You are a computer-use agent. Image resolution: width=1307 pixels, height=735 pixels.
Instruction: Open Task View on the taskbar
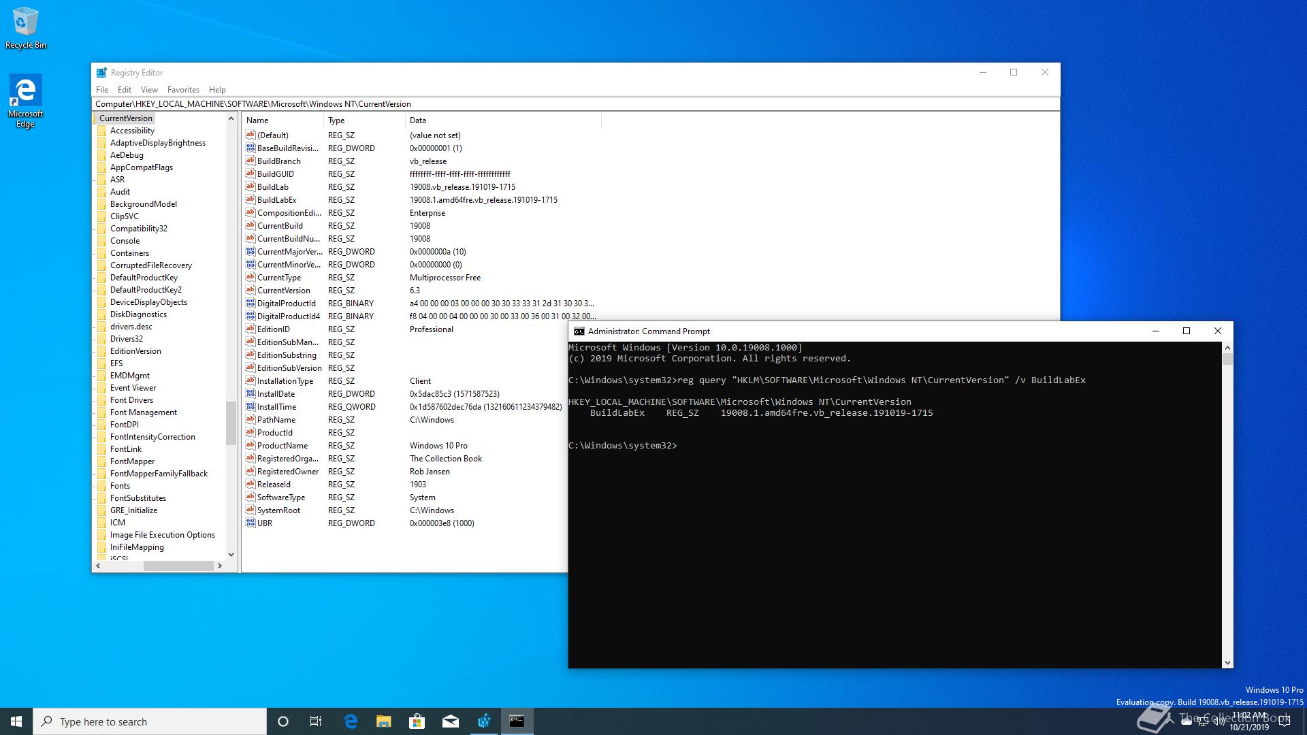316,721
